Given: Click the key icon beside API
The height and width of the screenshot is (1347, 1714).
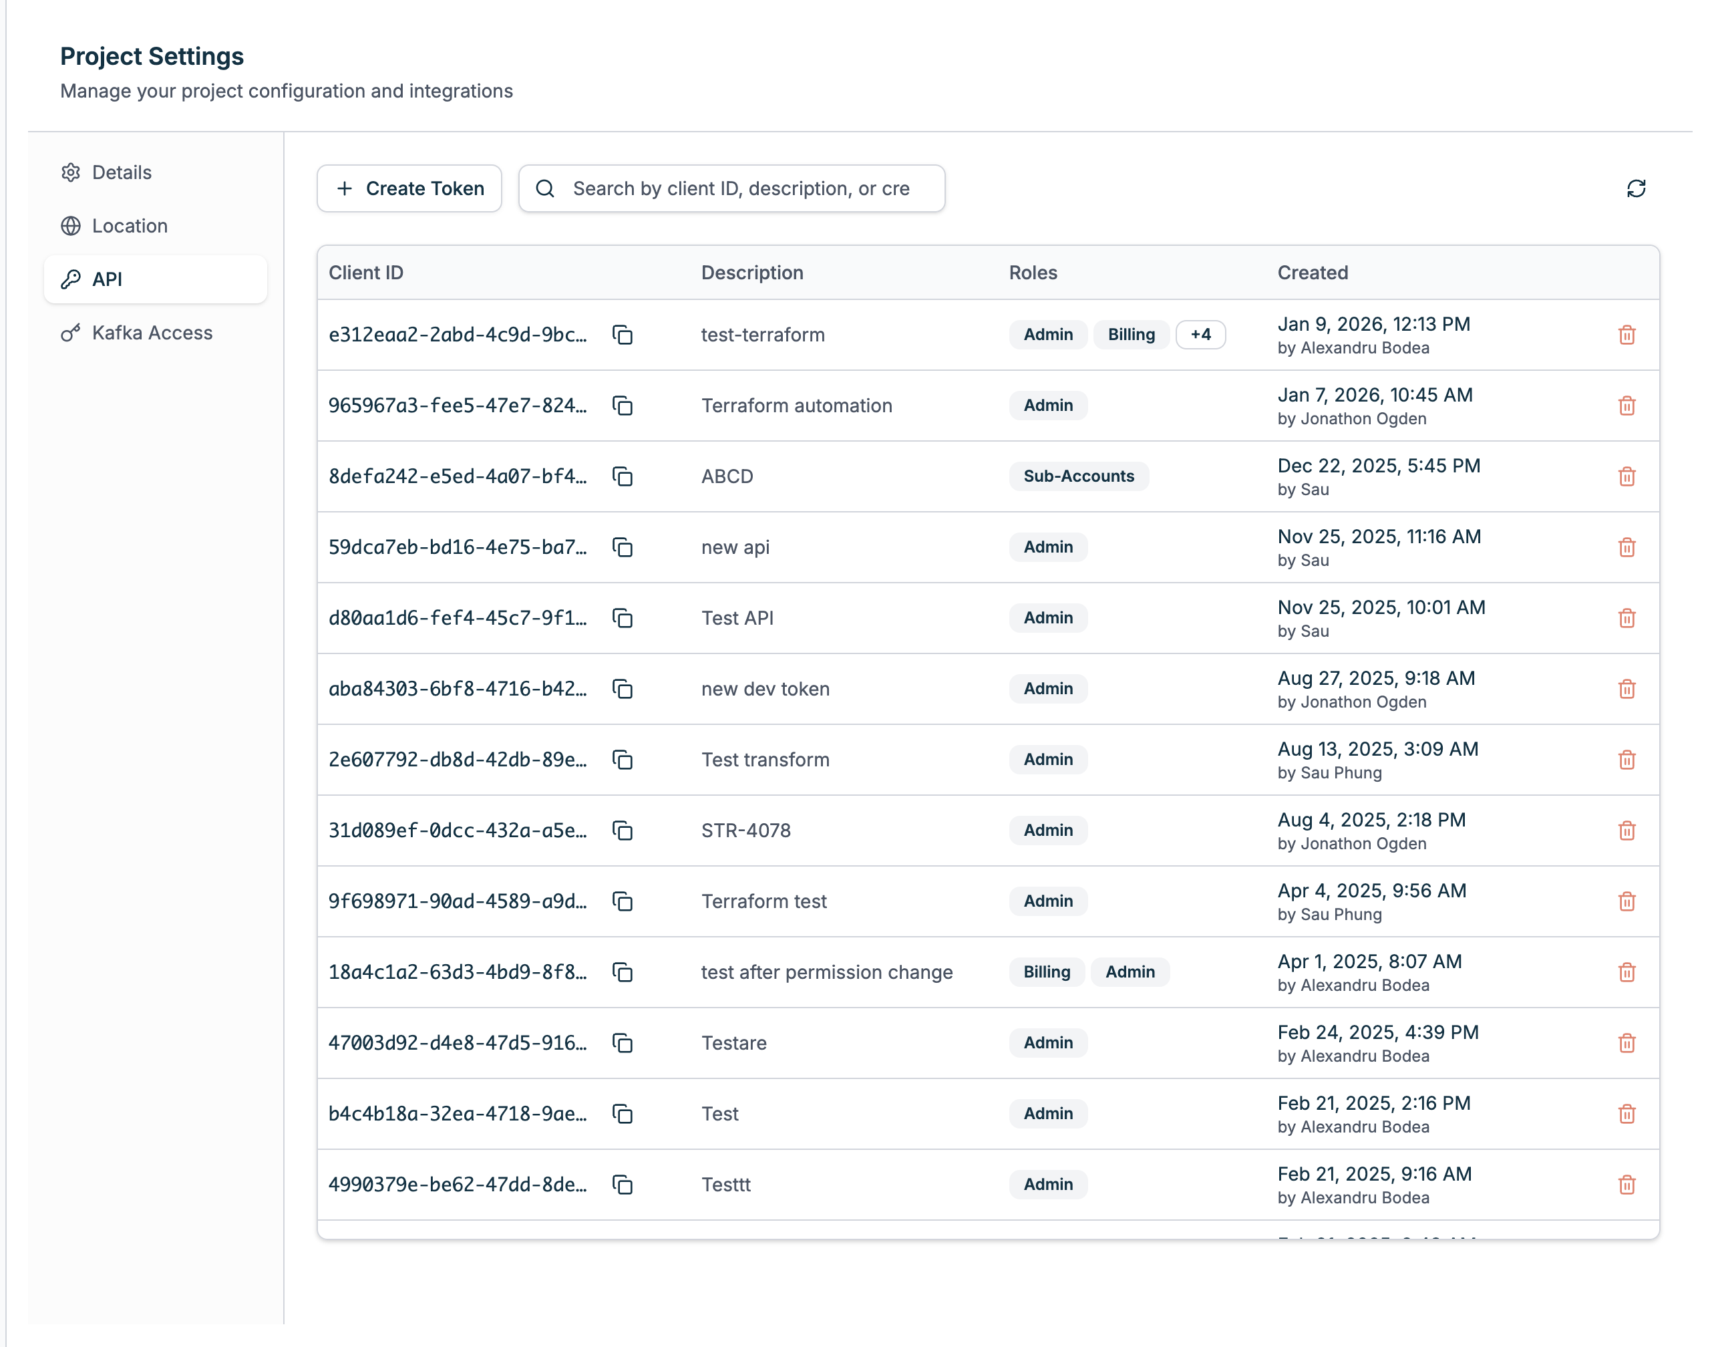Looking at the screenshot, I should 71,279.
